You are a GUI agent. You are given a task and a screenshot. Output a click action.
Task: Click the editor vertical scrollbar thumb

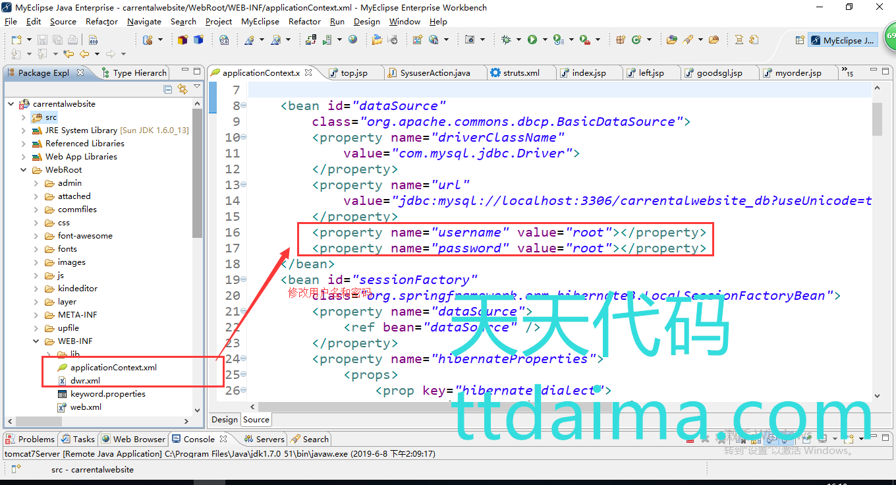pyautogui.click(x=877, y=119)
